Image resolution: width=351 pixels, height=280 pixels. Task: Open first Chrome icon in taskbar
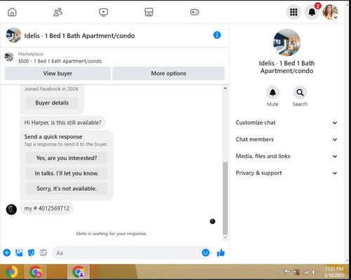12,272
